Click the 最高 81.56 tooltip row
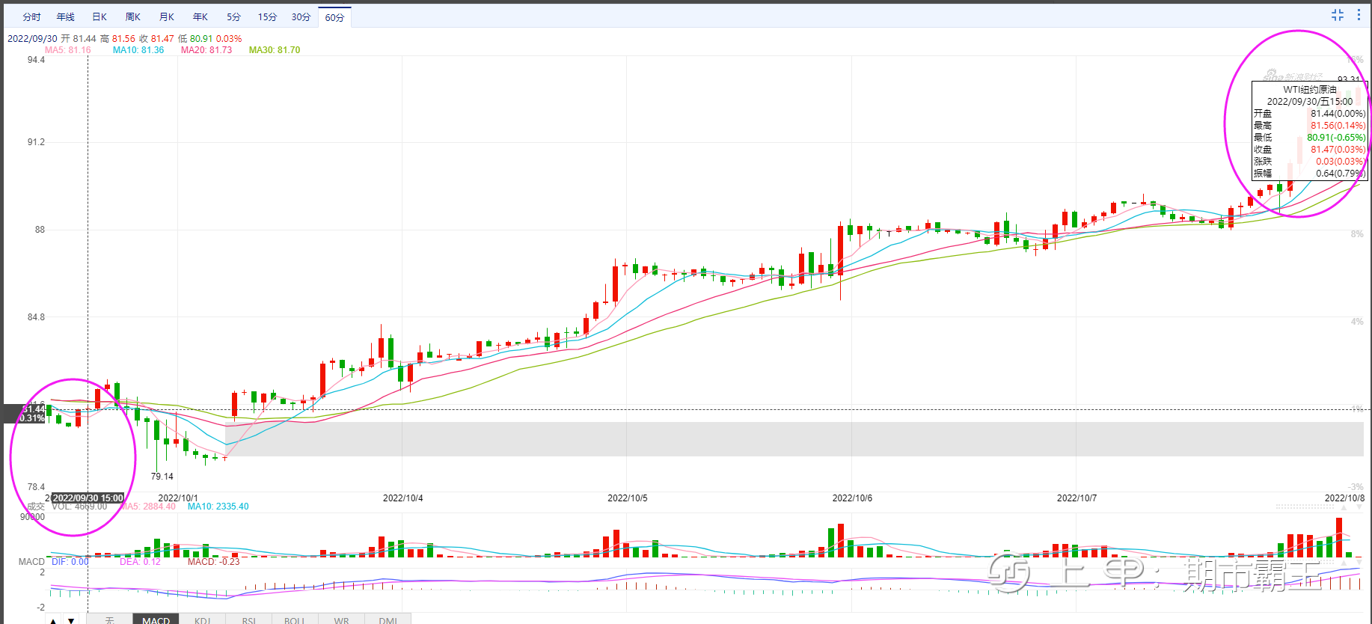The width and height of the screenshot is (1372, 624). [1310, 126]
